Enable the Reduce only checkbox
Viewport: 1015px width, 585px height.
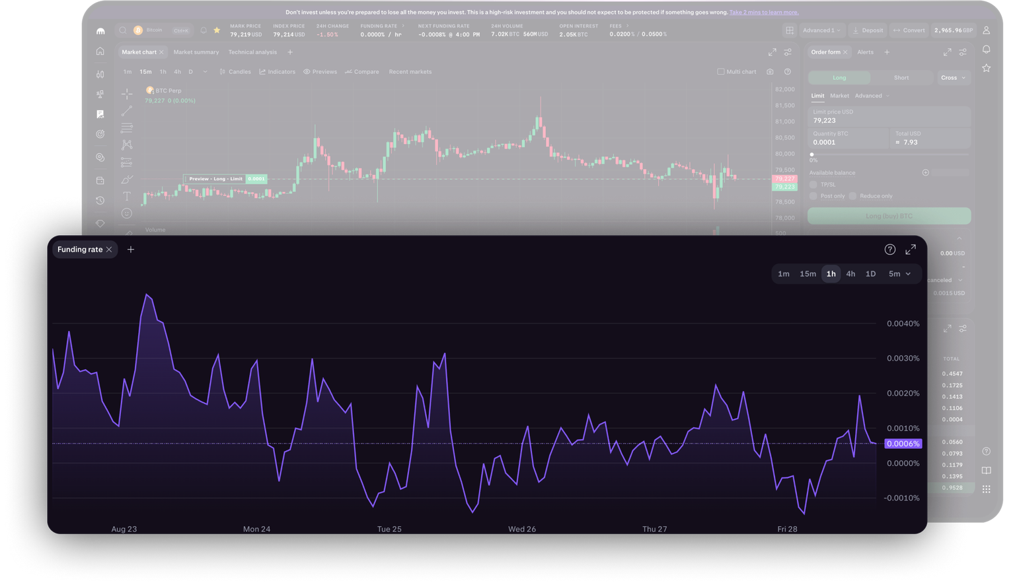point(853,196)
